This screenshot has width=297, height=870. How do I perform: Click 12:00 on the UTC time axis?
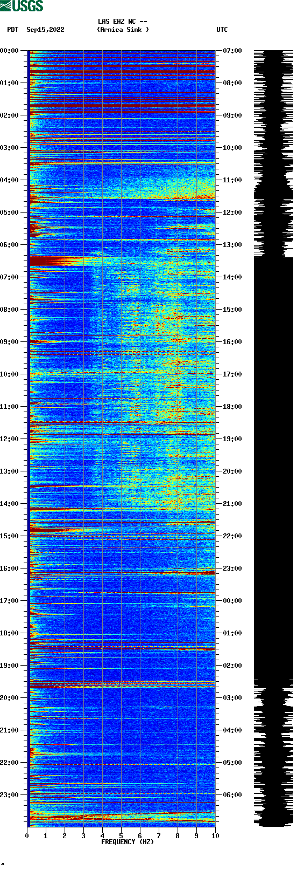click(x=232, y=213)
